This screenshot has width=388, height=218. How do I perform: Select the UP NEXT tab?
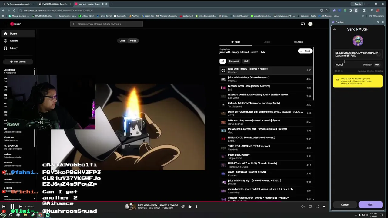[x=236, y=42]
